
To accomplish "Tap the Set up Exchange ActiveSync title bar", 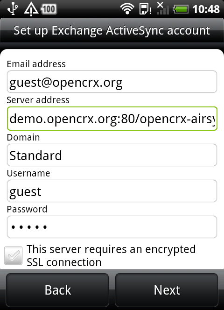I will [112, 30].
